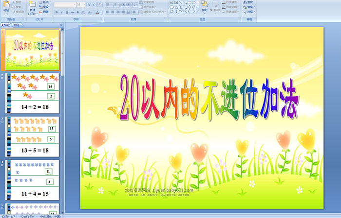Toggle Strikethrough (abc) formatting
This screenshot has width=341, height=218.
72,12
